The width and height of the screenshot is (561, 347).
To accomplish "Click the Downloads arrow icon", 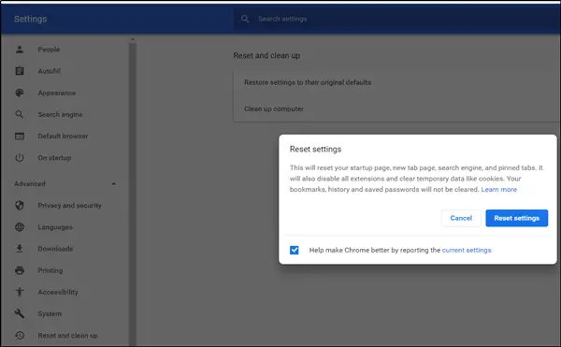I will click(x=20, y=249).
